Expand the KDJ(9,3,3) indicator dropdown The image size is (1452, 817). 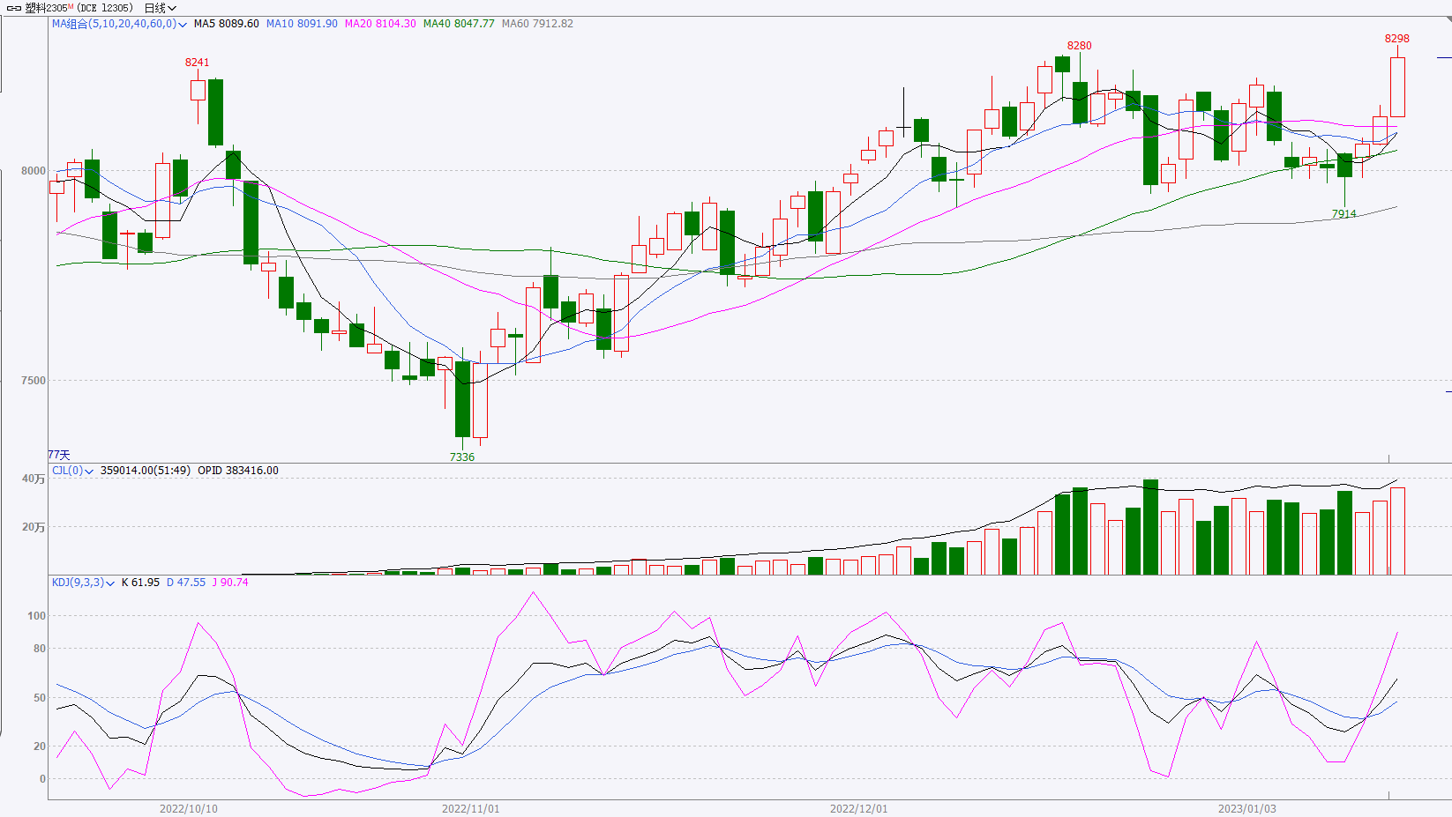tap(110, 583)
